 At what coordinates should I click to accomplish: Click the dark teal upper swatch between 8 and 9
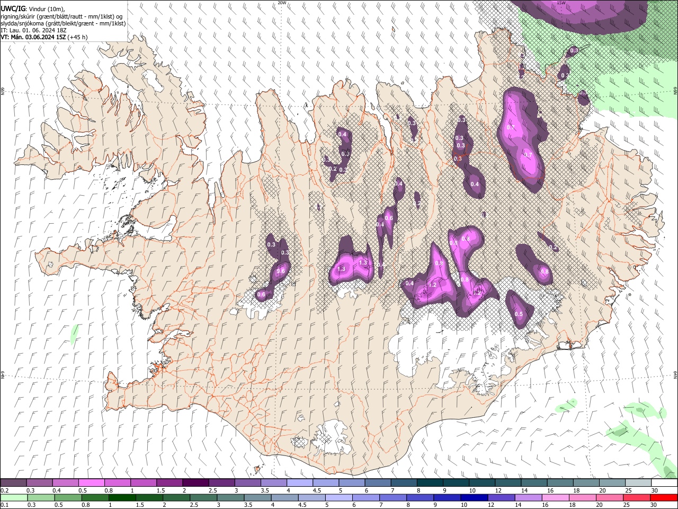pyautogui.click(x=430, y=482)
